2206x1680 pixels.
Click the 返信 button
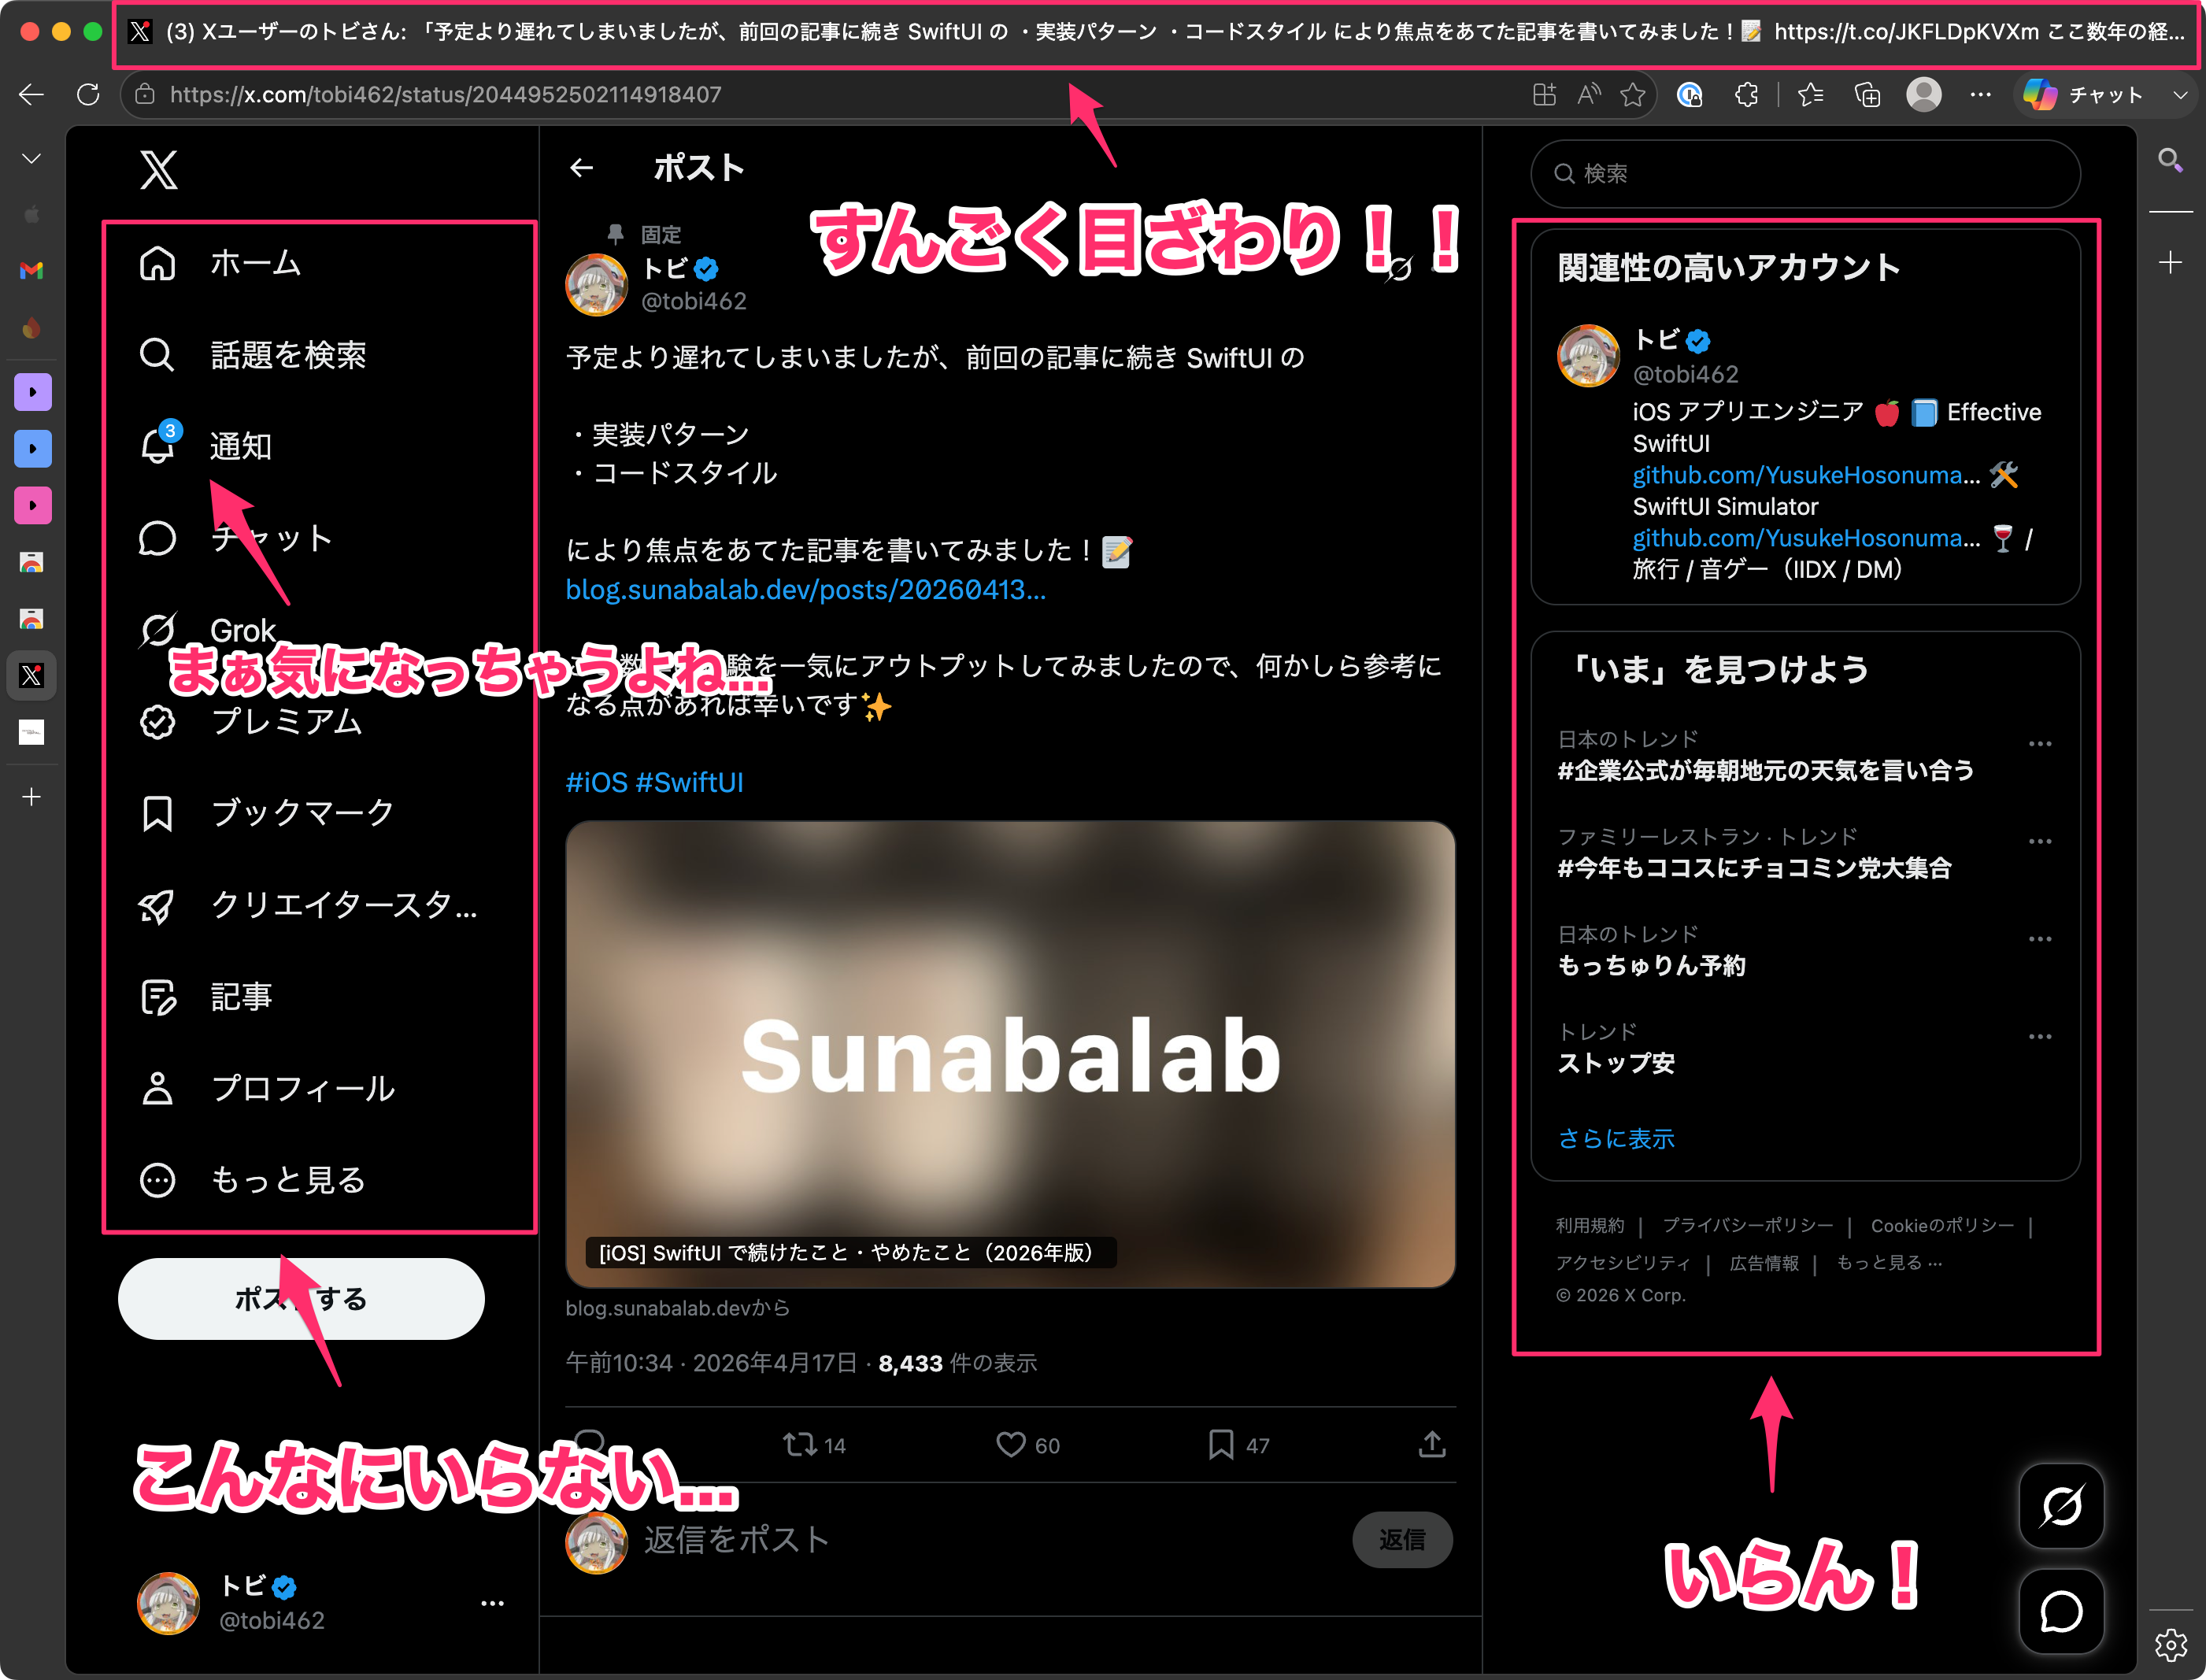click(1402, 1540)
